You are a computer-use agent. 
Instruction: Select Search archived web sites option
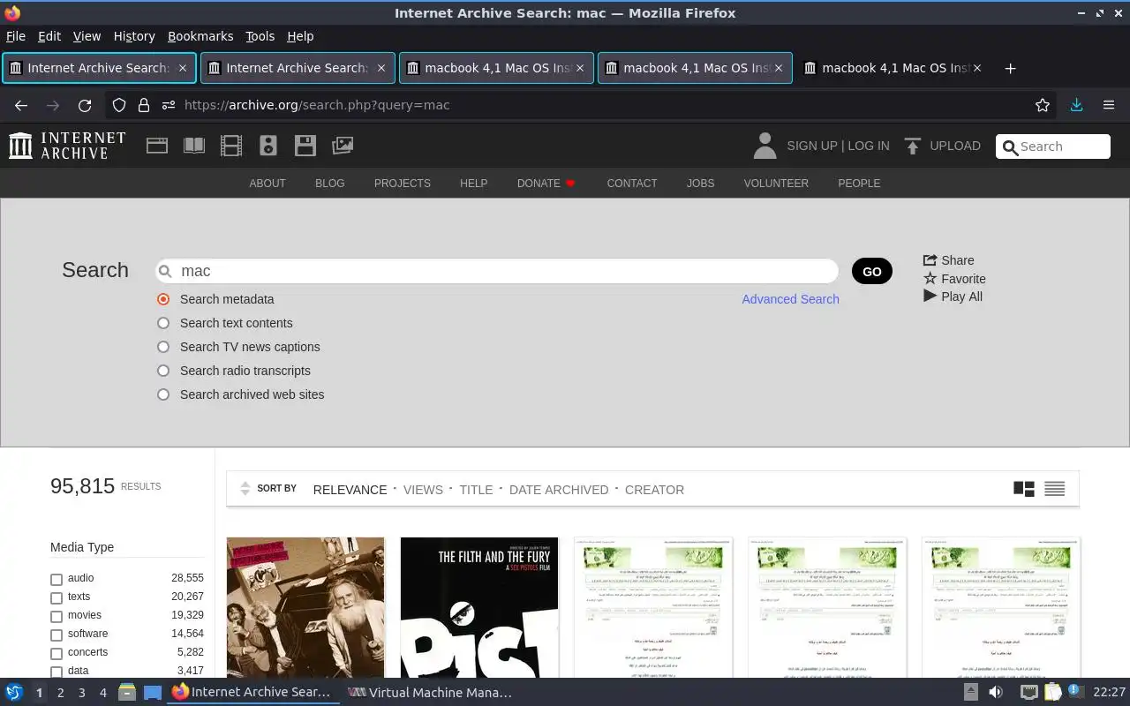[163, 394]
